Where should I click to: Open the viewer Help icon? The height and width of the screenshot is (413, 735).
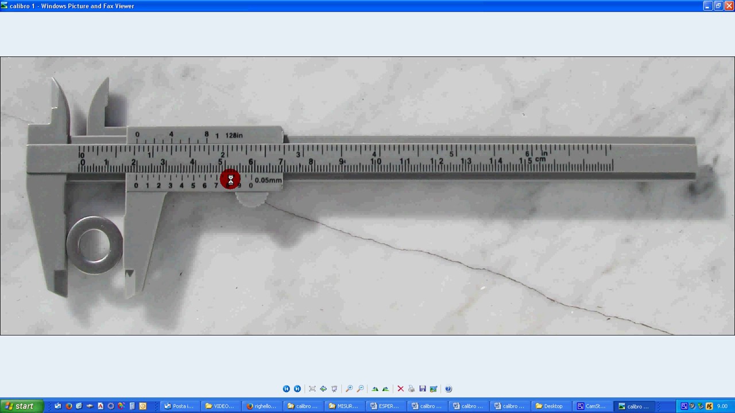[x=448, y=389]
